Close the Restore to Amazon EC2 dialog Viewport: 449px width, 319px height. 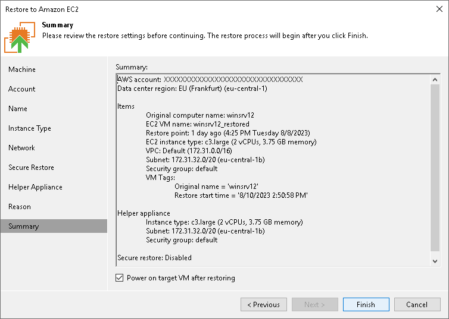tap(439, 9)
